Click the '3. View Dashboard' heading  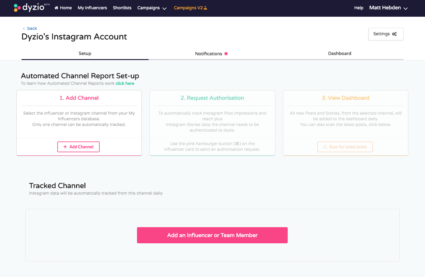pyautogui.click(x=346, y=98)
